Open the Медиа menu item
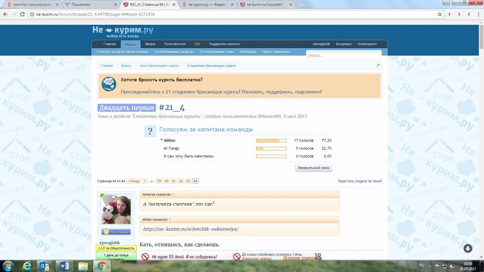Screen dimensions: 484x272 coord(150,44)
